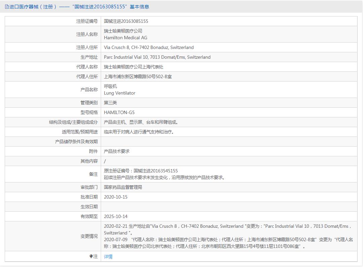363x267 pixels.
Task: Select the registrant name 瑞士哈美顿医疗公司 in 注册人名称 row
Action: point(123,31)
